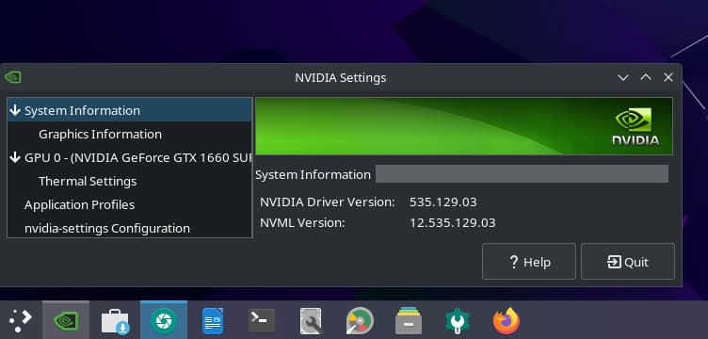
Task: Select GPU 0 NVIDIA GeForce GTX 1660 entry
Action: pyautogui.click(x=137, y=158)
